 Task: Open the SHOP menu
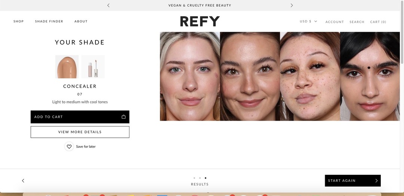coord(19,21)
